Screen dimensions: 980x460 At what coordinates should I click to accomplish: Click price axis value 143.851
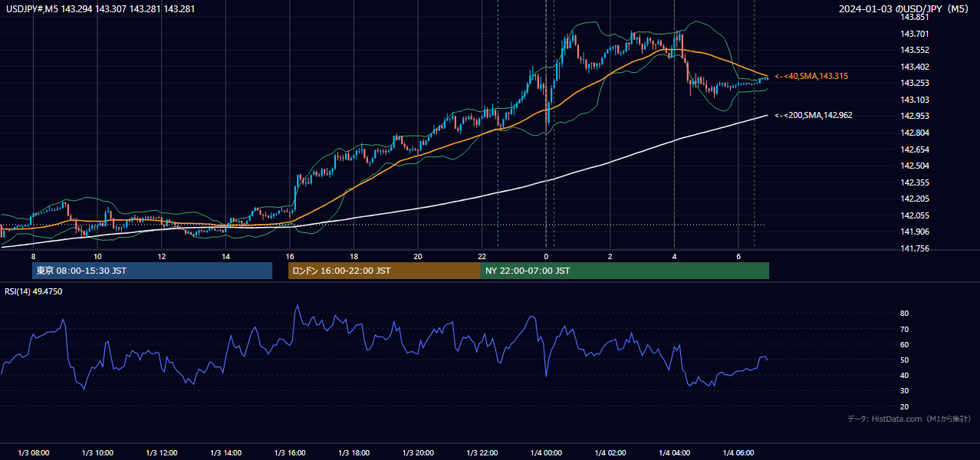point(915,17)
